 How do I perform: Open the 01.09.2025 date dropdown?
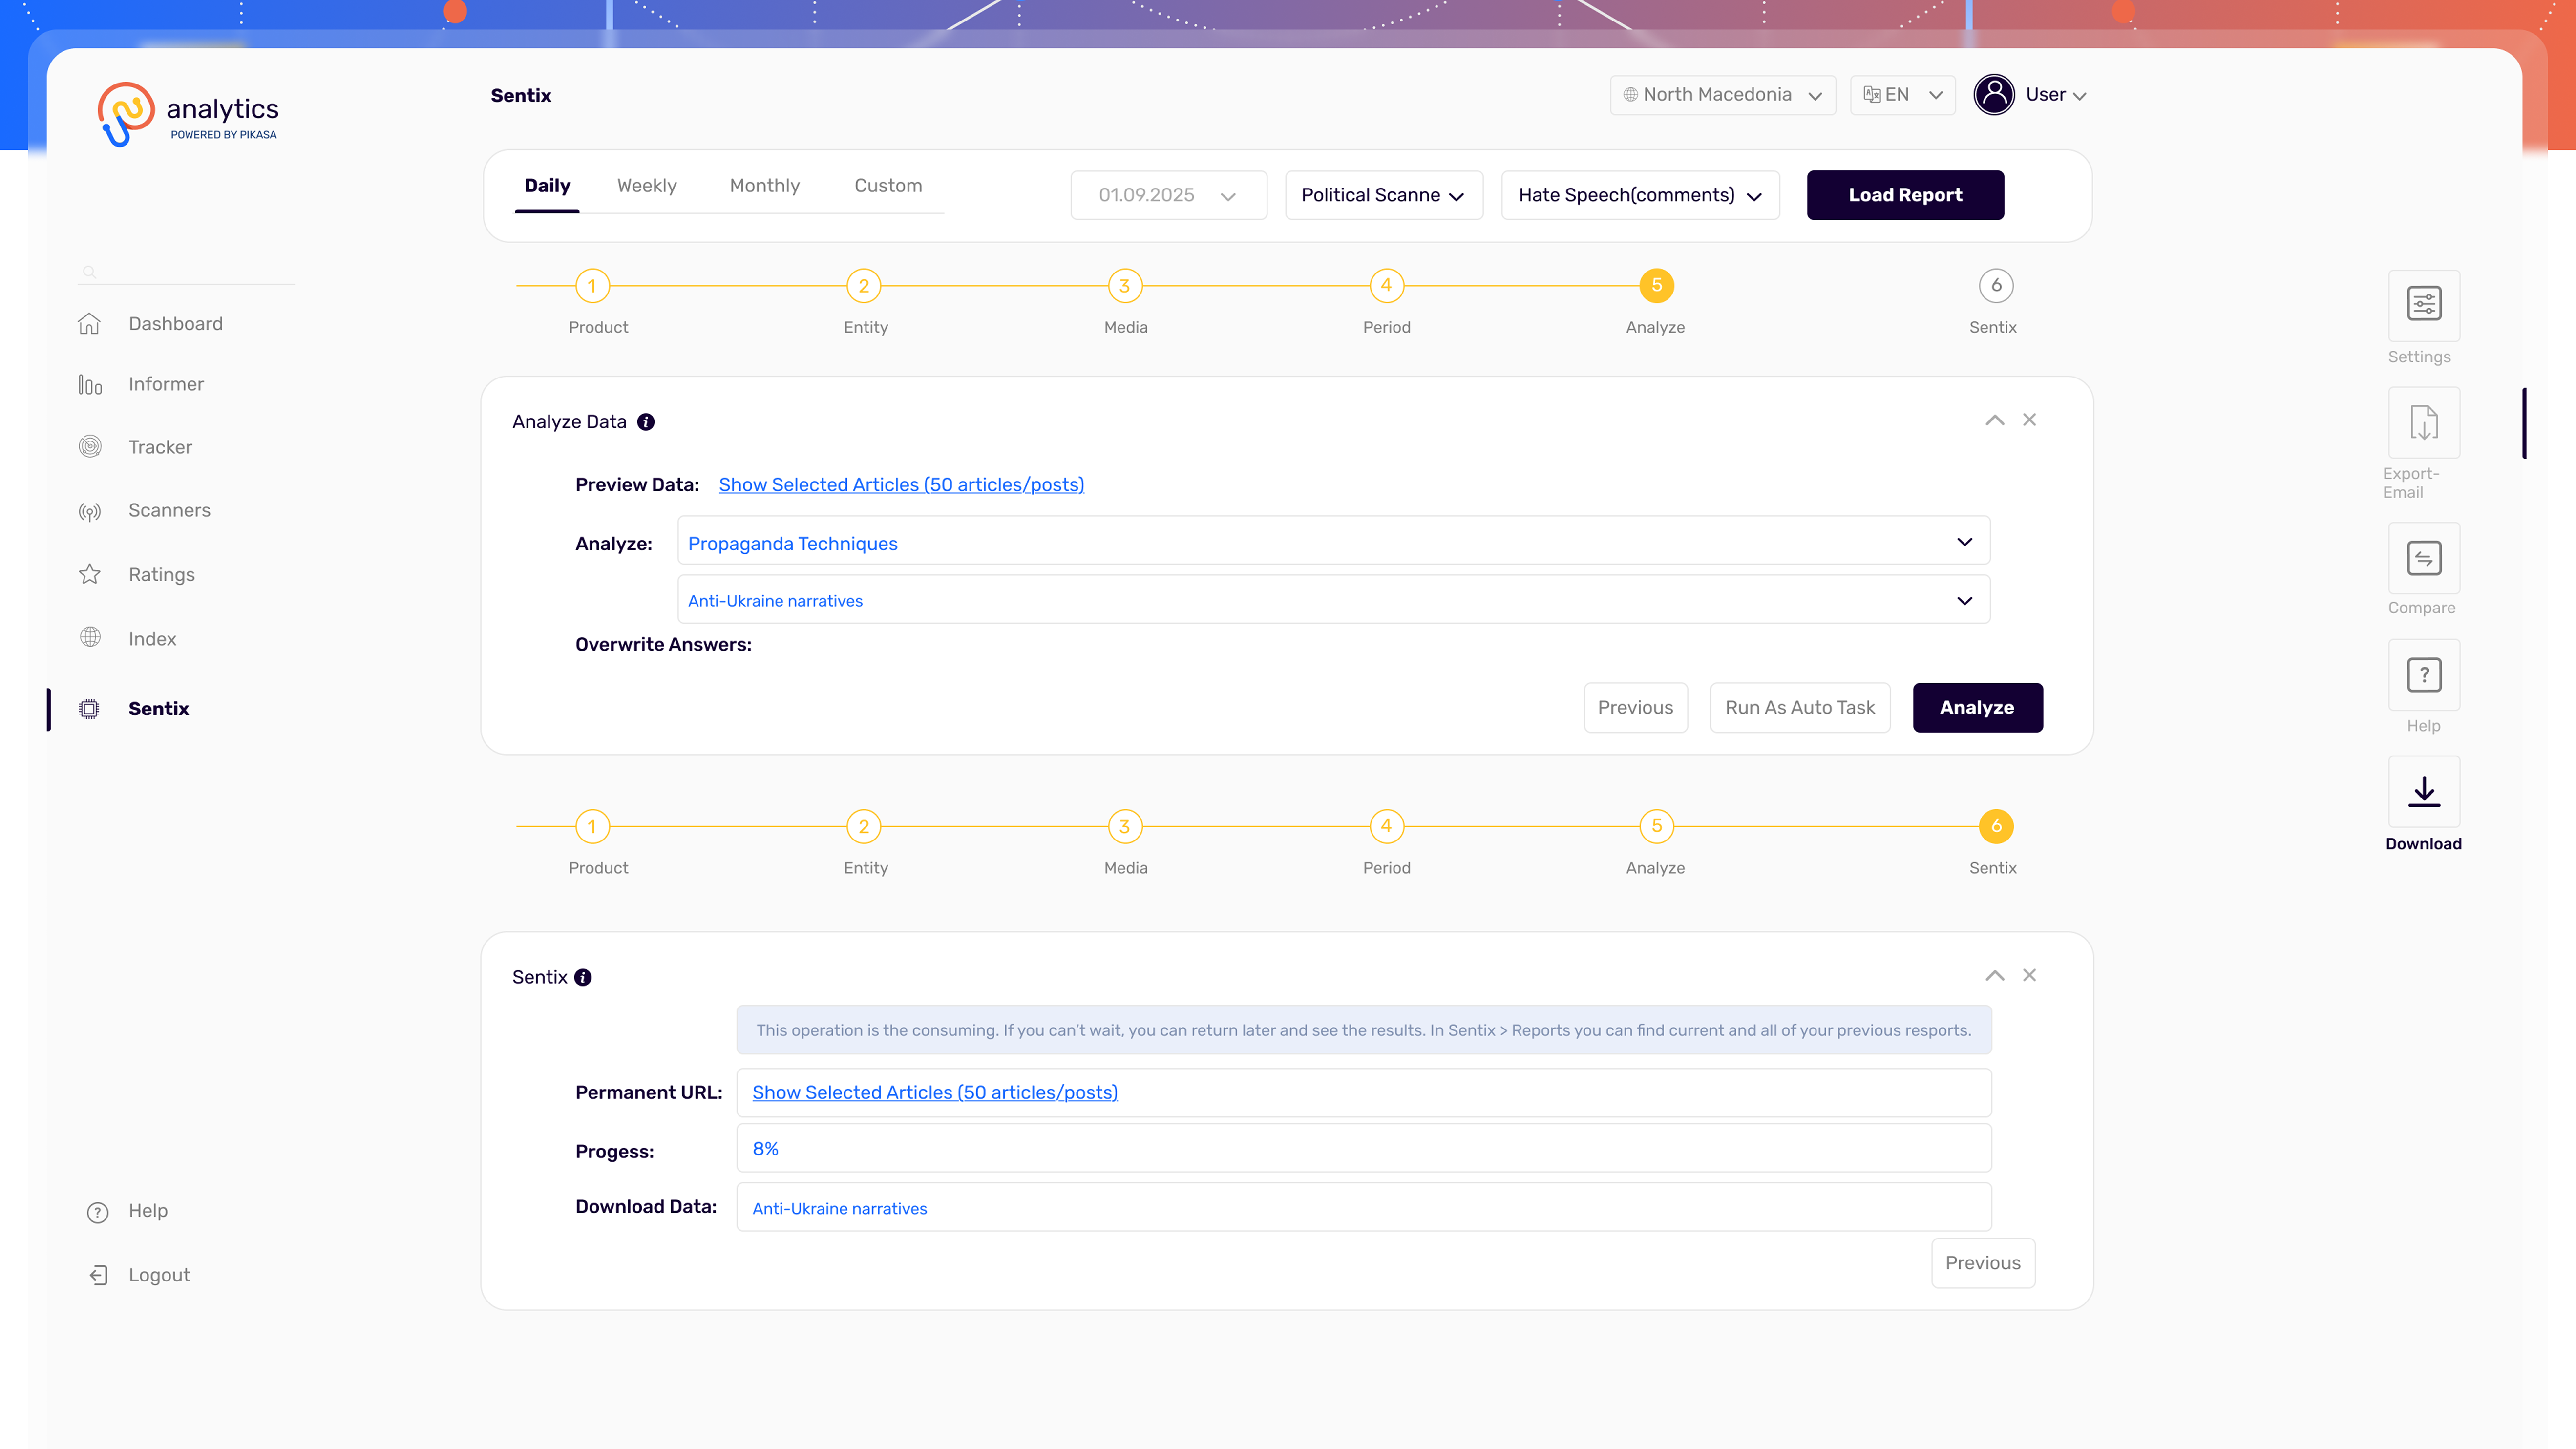1168,195
